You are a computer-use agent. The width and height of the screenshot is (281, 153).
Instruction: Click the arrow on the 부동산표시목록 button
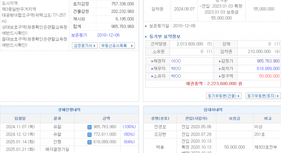point(132,46)
